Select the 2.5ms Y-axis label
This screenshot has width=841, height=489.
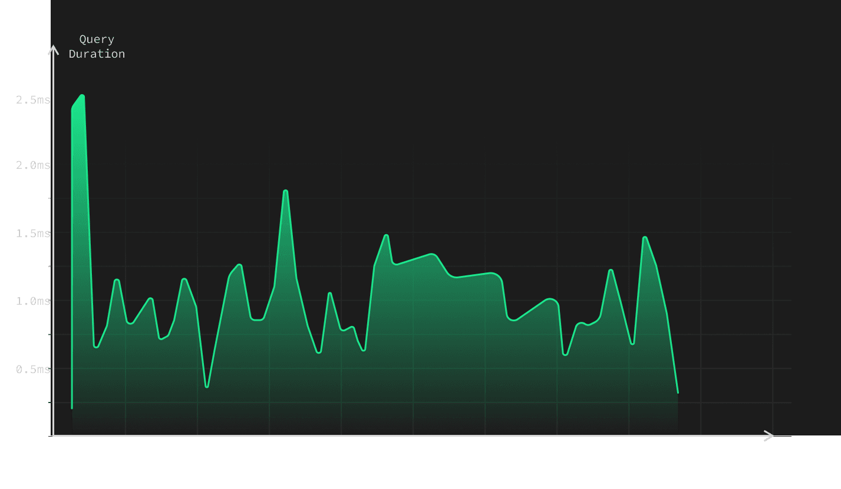coord(33,100)
